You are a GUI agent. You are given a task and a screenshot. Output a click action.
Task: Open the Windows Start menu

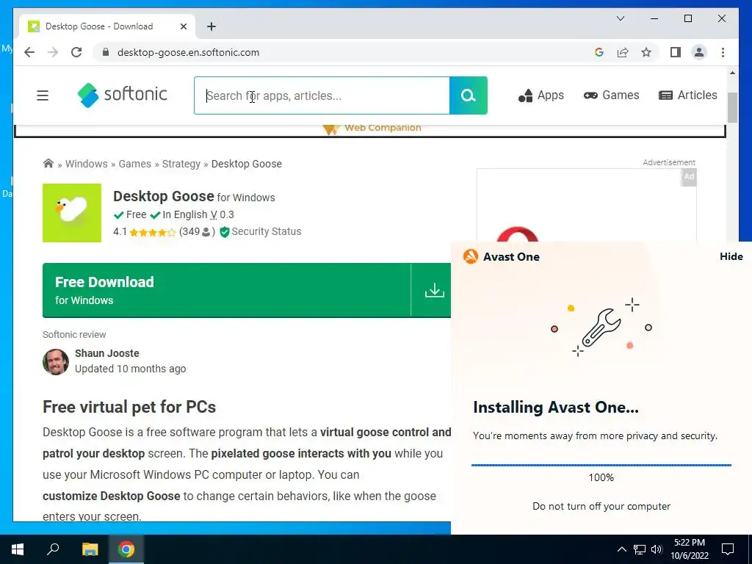(x=18, y=549)
